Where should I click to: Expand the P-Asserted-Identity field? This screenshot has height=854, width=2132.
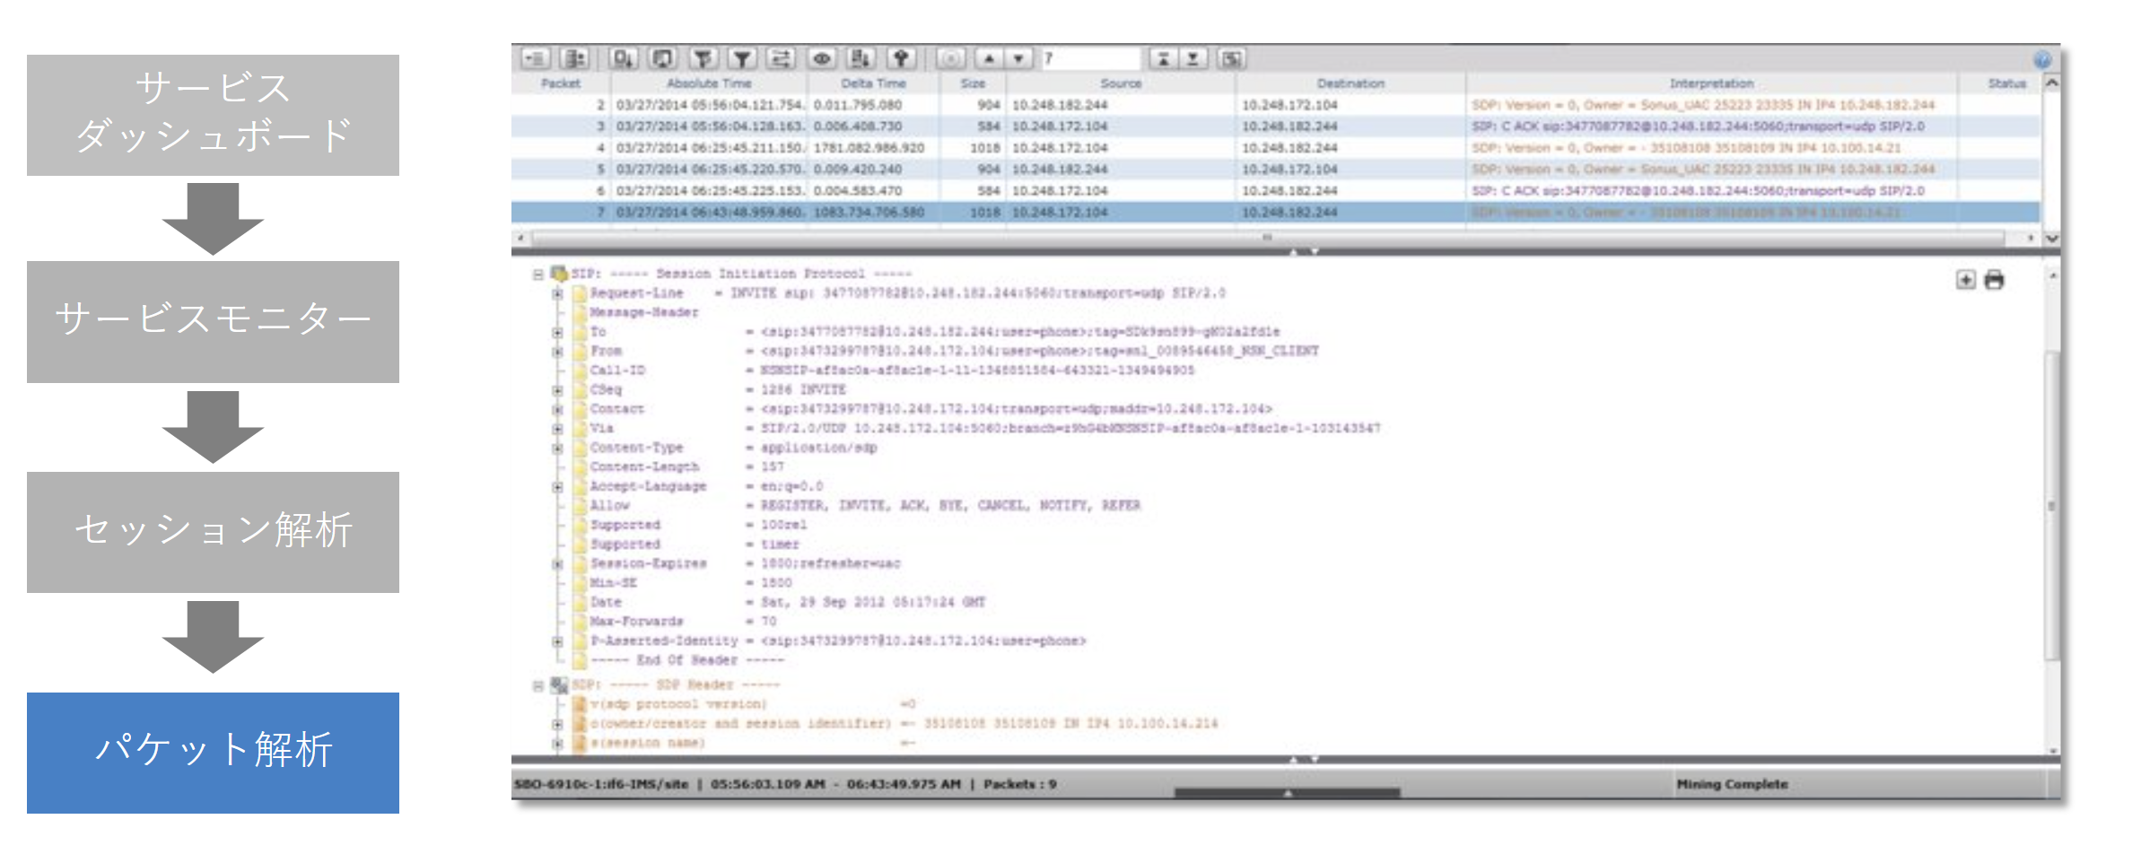coord(558,640)
